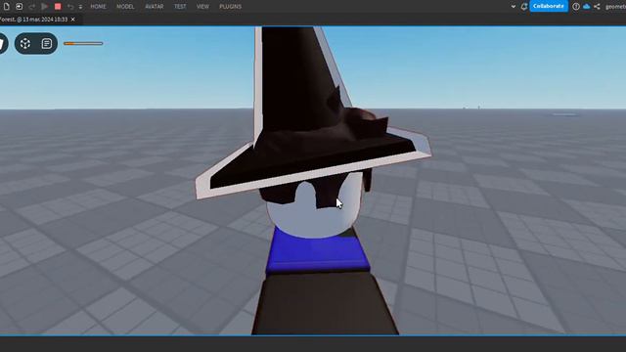
Task: Click the share icon
Action: (x=597, y=7)
